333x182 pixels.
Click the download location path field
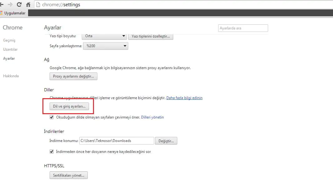(116, 141)
